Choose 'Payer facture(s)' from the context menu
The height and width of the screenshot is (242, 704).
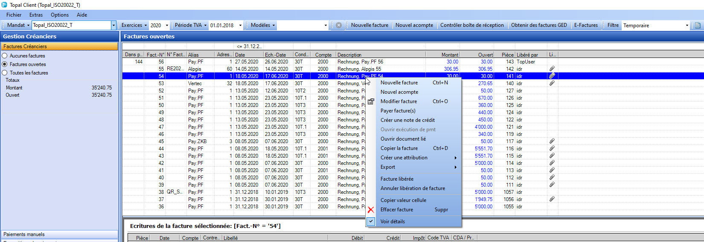click(x=398, y=111)
